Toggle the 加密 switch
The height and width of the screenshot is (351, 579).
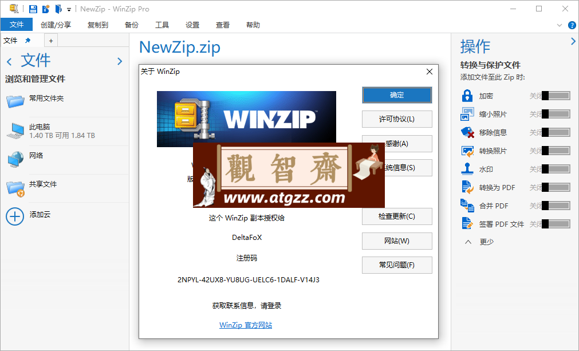click(x=556, y=96)
